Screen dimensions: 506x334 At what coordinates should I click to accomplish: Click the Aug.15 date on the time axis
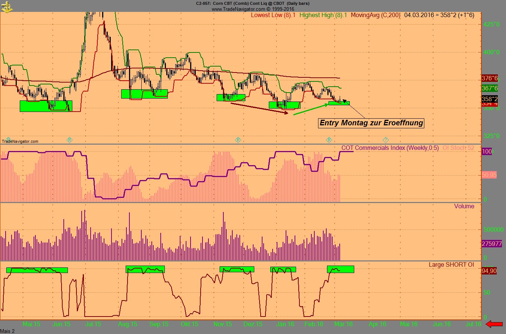pos(128,324)
